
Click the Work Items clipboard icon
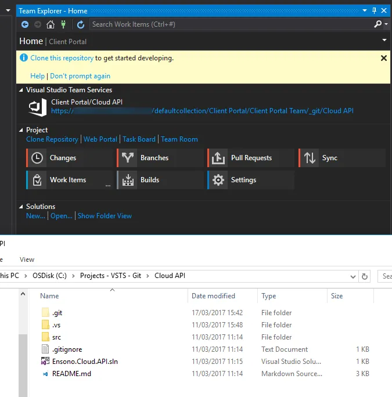[37, 180]
